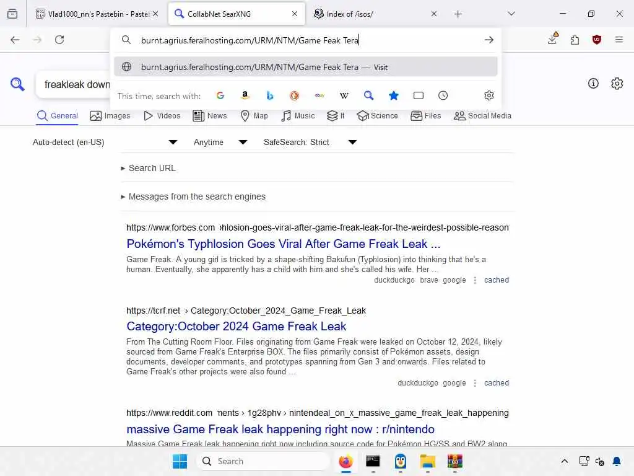Open the SearXNG info about icon
Viewport: 634px width, 476px height.
tap(593, 84)
